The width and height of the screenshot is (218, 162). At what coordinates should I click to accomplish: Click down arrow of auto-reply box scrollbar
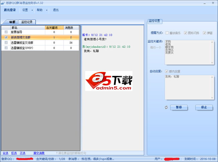pos(212,98)
